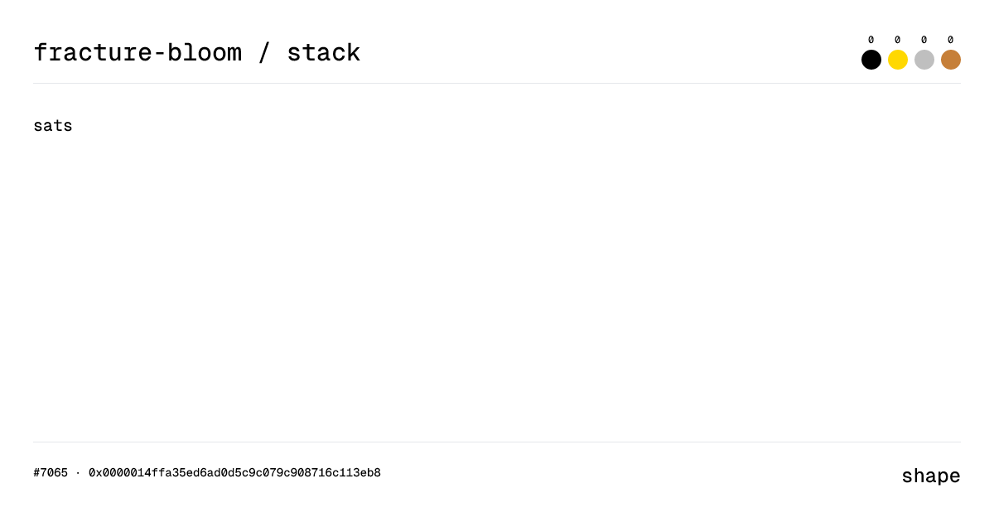994x522 pixels.
Task: Click the 0 counter above the gray dot
Action: click(x=924, y=39)
